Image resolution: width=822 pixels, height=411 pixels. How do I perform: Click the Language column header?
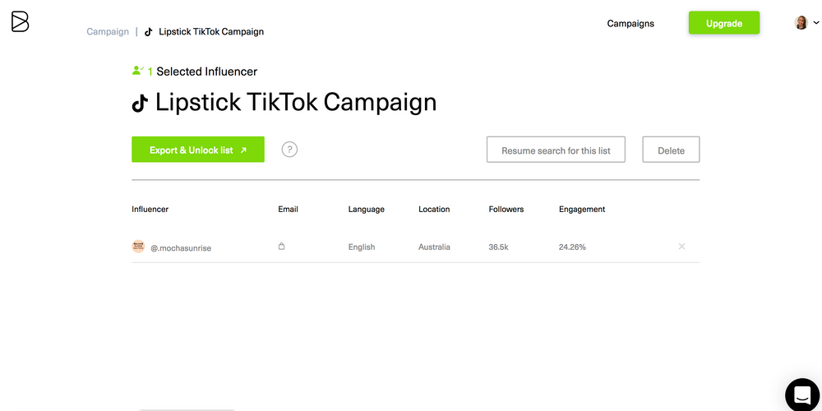(x=366, y=209)
